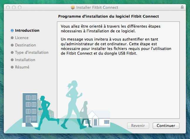
Task: Click the Continuer button
Action: [166, 125]
